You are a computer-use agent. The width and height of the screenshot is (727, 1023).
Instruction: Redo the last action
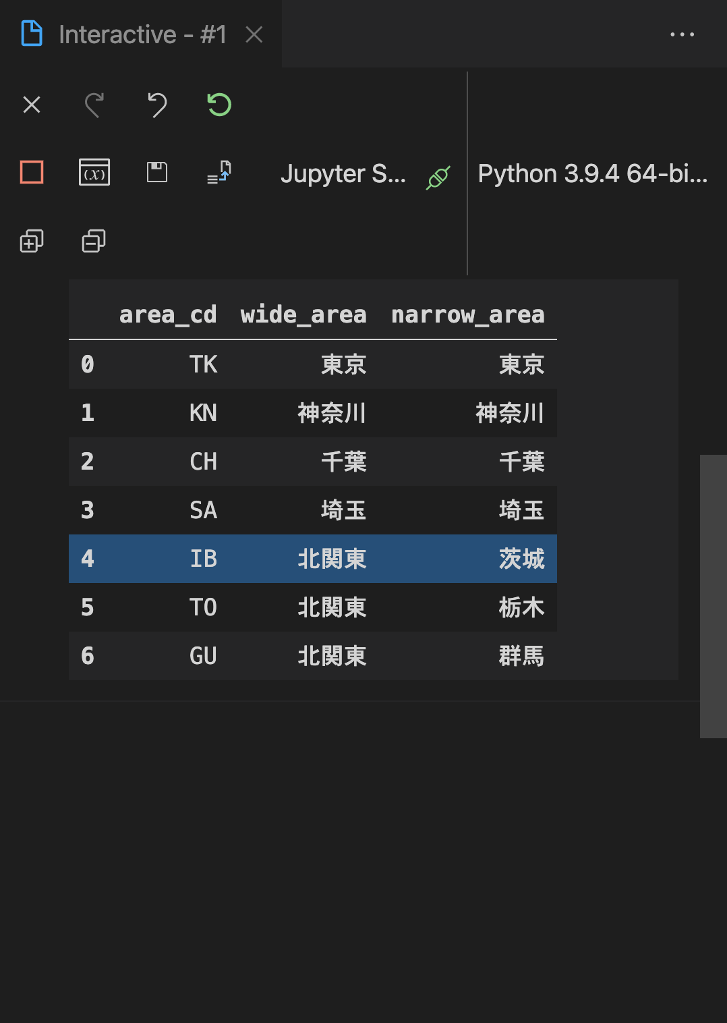click(x=94, y=105)
